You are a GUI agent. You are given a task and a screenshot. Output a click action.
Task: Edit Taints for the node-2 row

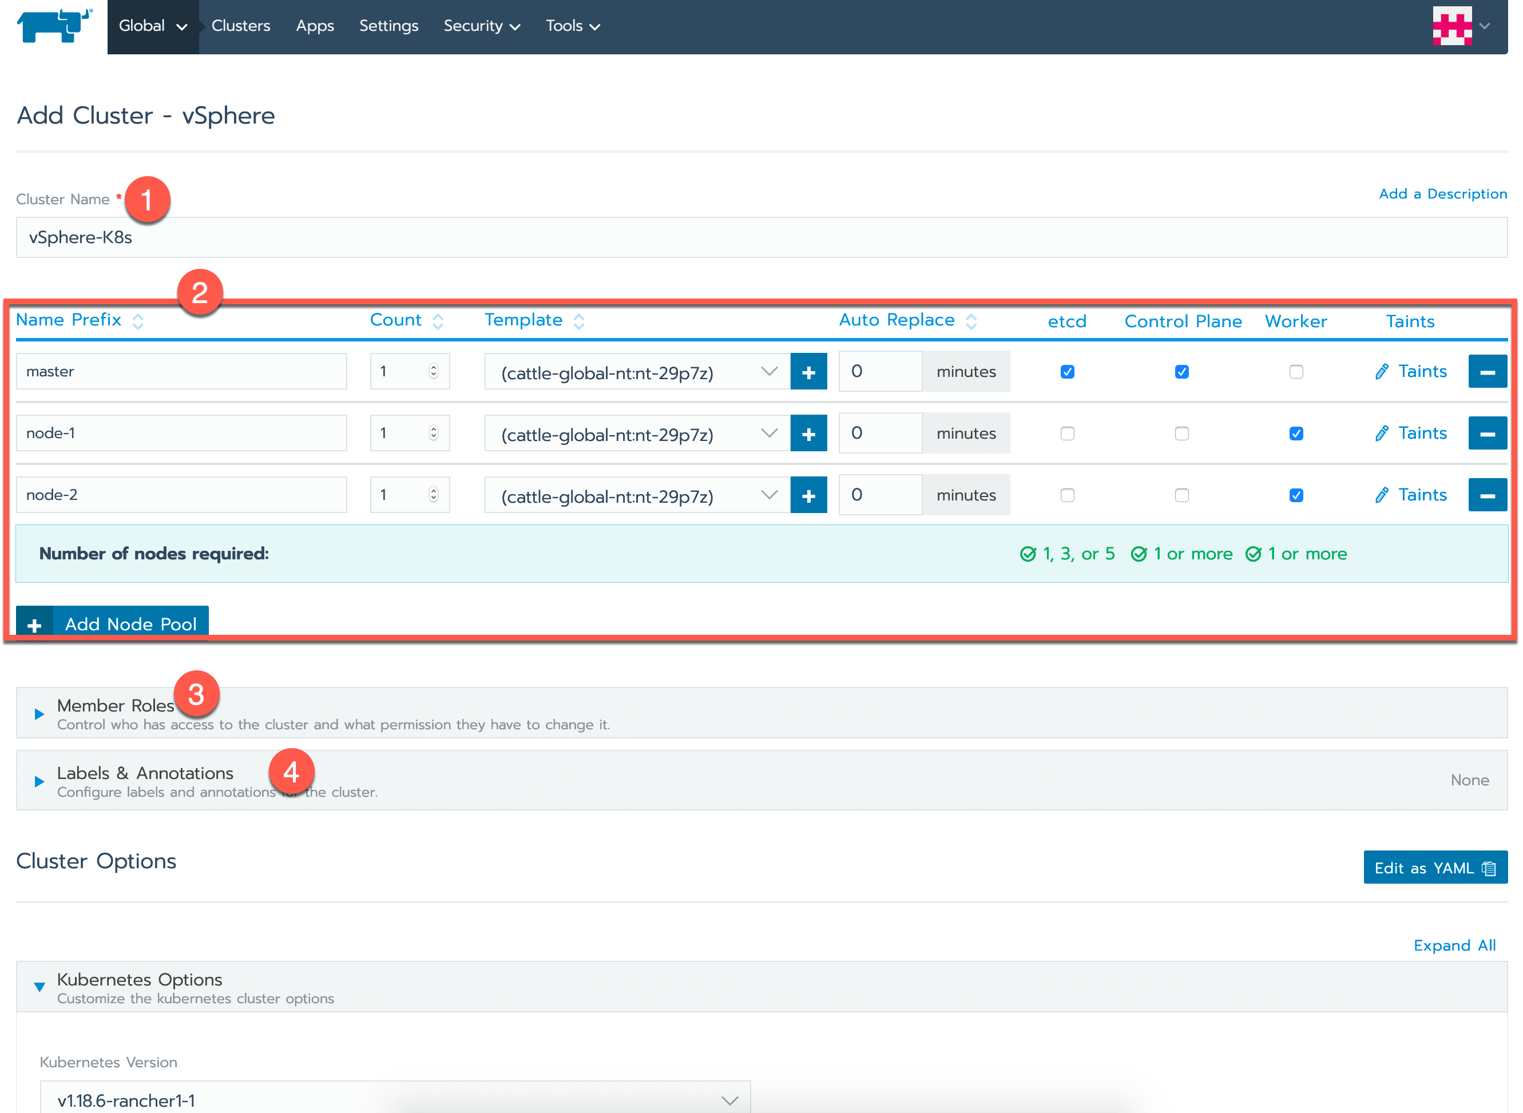pyautogui.click(x=1410, y=495)
